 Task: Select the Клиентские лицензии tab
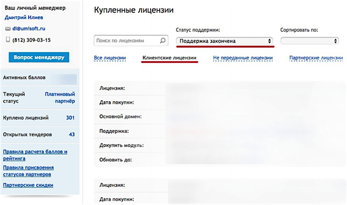coord(169,58)
